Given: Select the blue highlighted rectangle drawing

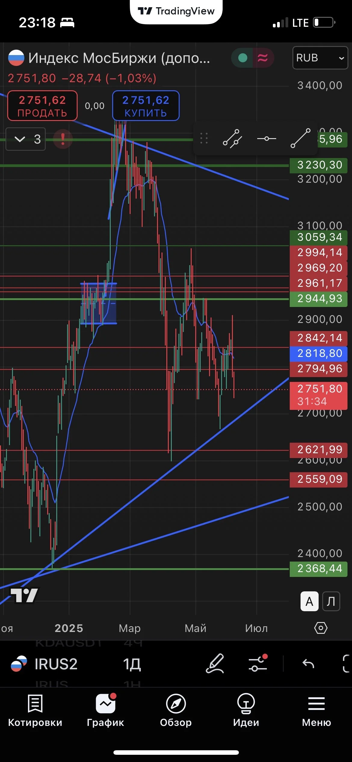Looking at the screenshot, I should [x=99, y=303].
